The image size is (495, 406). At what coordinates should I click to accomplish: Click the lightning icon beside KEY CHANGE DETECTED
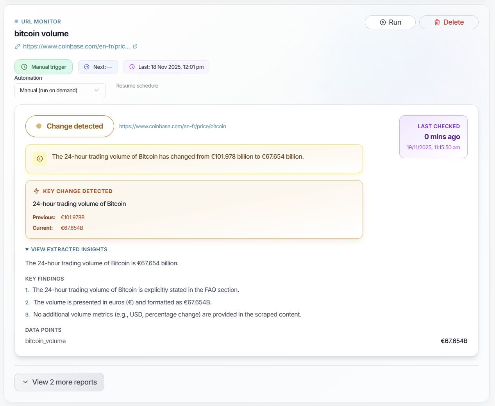[x=36, y=191]
